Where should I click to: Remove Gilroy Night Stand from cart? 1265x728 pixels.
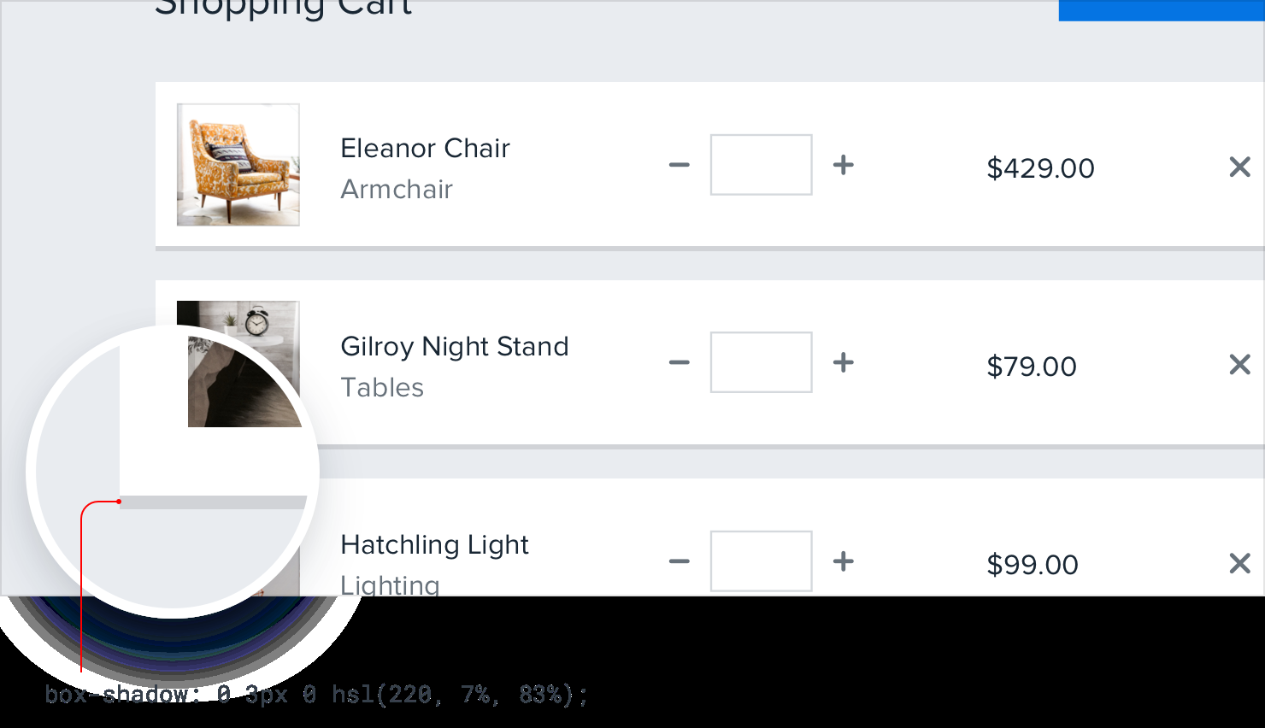[1239, 365]
